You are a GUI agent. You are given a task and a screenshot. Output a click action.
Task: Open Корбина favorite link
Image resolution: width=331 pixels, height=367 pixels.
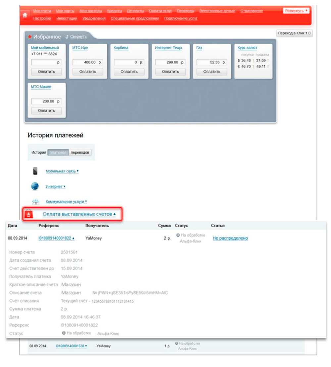(x=121, y=48)
